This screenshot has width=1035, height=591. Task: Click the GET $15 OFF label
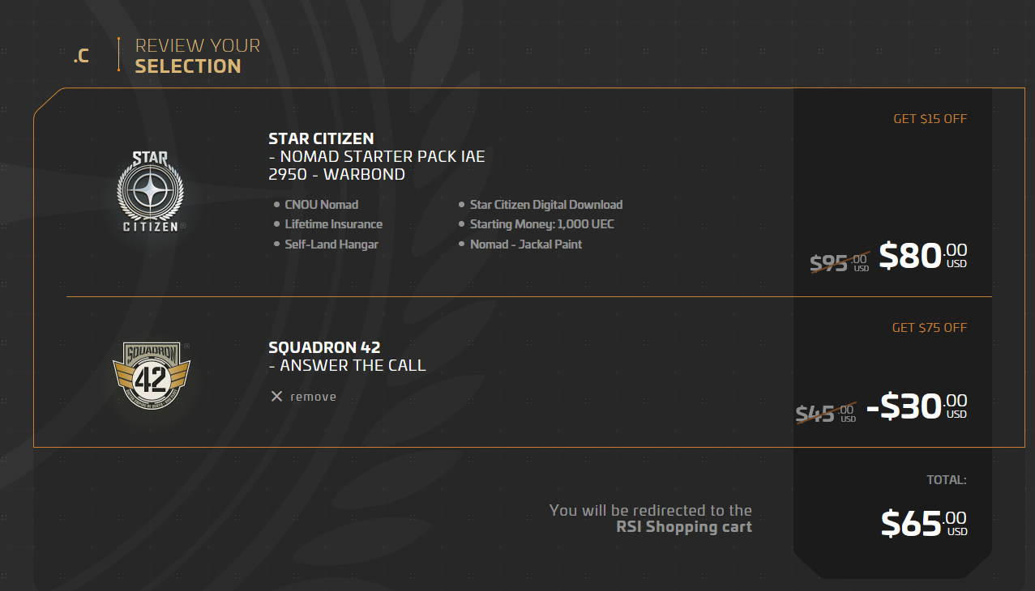coord(930,119)
